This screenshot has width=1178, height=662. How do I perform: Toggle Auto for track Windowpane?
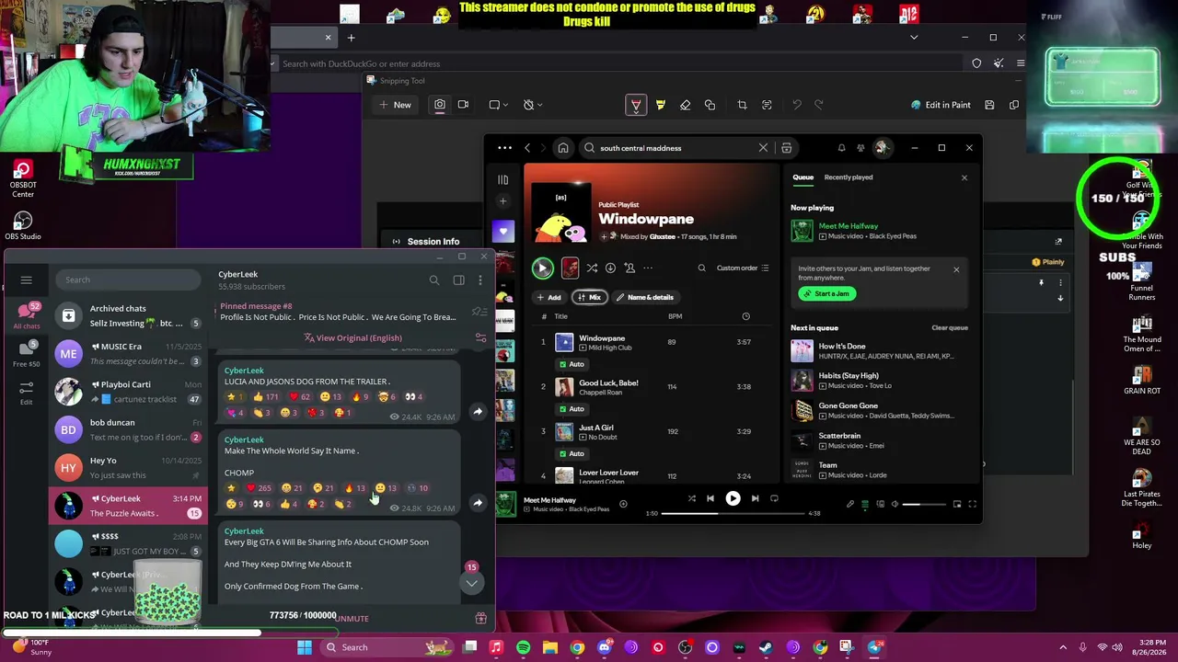(x=572, y=364)
